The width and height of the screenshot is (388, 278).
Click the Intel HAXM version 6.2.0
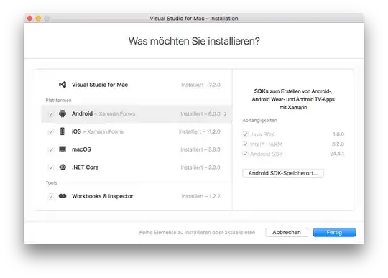tap(338, 144)
